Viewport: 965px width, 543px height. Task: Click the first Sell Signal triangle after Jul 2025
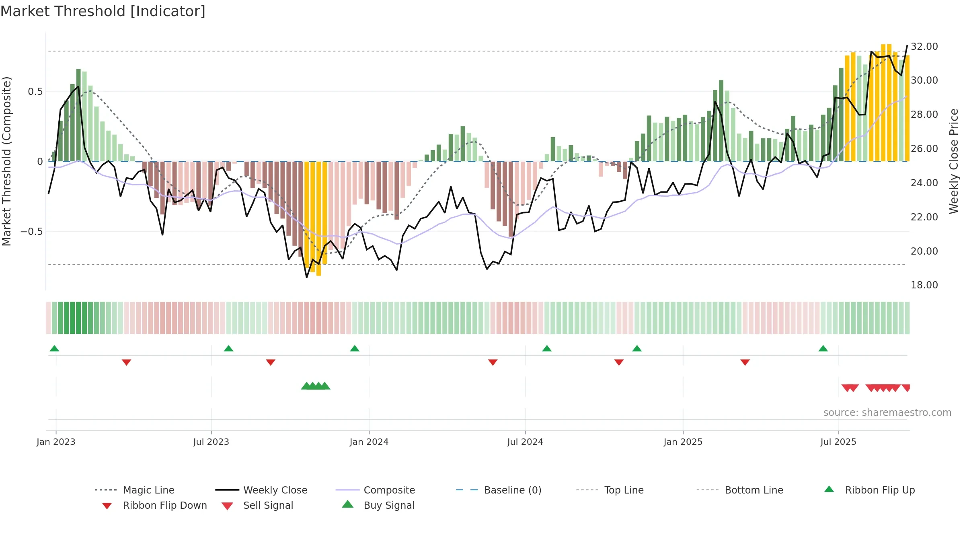coord(847,388)
